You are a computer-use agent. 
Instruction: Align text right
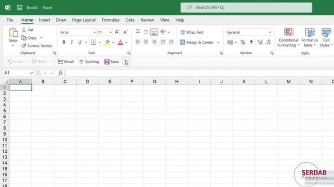[154, 42]
